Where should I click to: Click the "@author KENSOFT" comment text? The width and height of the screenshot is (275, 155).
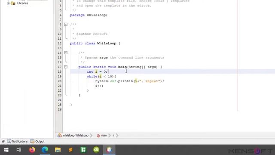[92, 34]
